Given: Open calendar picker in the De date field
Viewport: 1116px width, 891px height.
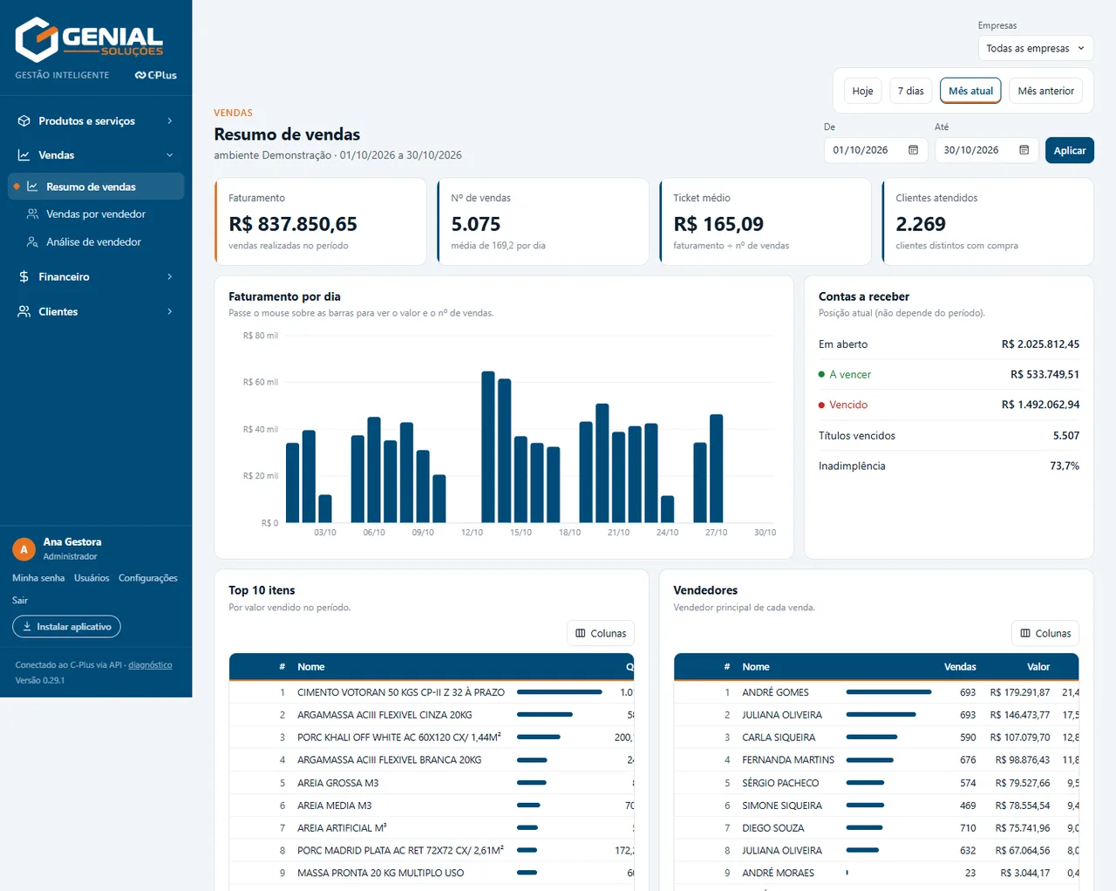Looking at the screenshot, I should [913, 150].
